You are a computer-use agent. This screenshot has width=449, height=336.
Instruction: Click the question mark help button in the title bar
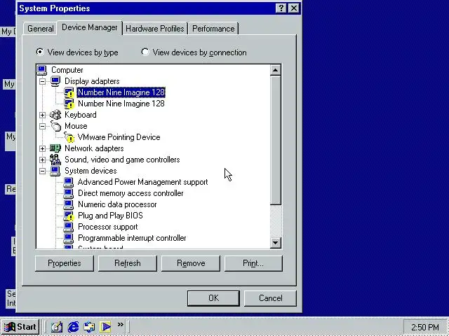[x=281, y=8]
